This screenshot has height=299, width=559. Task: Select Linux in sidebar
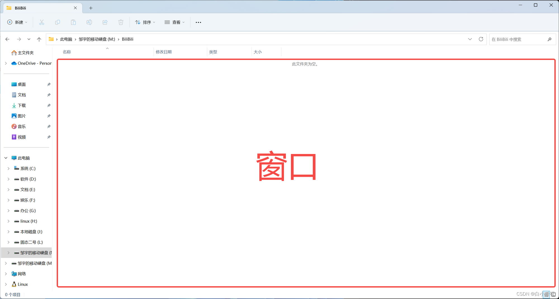20,284
